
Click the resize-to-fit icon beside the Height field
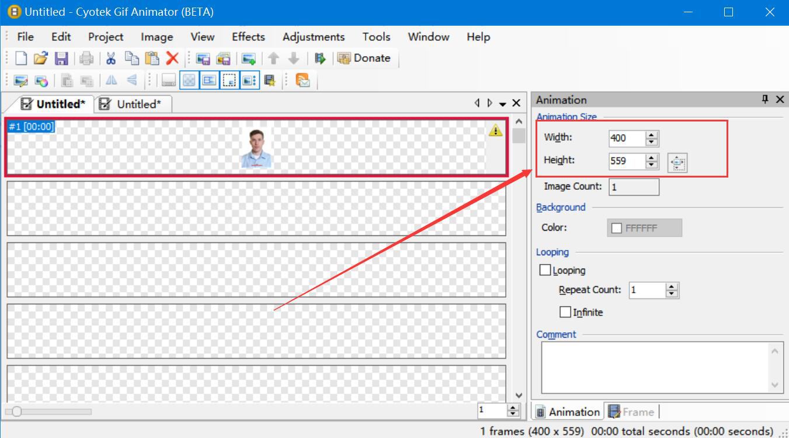[x=677, y=163]
